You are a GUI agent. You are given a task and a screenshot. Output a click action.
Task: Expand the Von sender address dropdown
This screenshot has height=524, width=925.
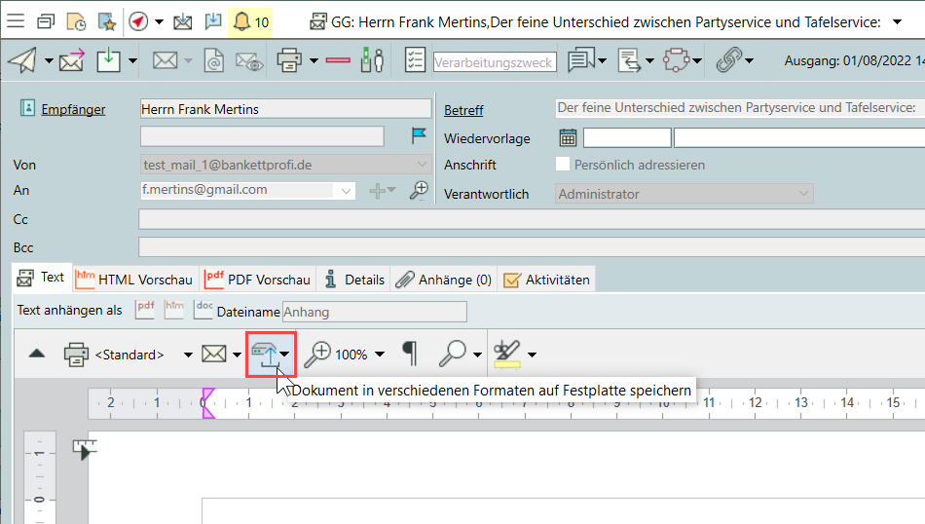pyautogui.click(x=421, y=165)
